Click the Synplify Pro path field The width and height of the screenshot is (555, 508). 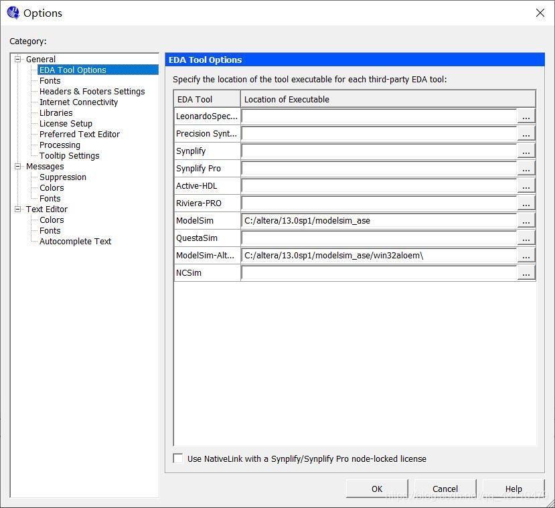pos(379,168)
